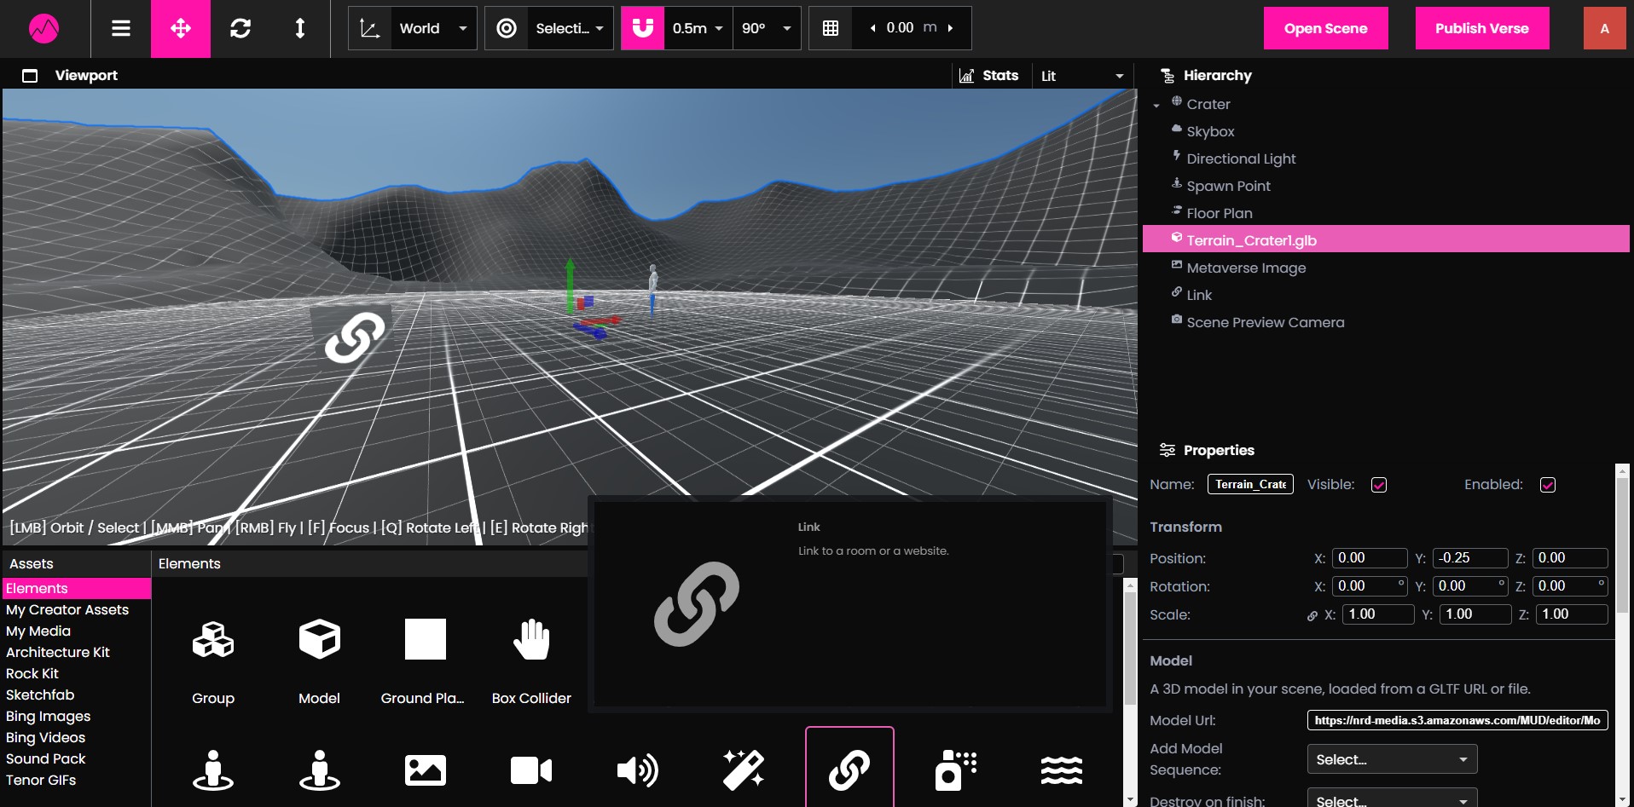The width and height of the screenshot is (1634, 807).
Task: Open My Creator Assets category
Action: [x=67, y=610]
